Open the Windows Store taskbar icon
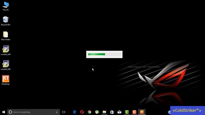Image resolution: width=205 pixels, height=115 pixels. tap(112, 112)
